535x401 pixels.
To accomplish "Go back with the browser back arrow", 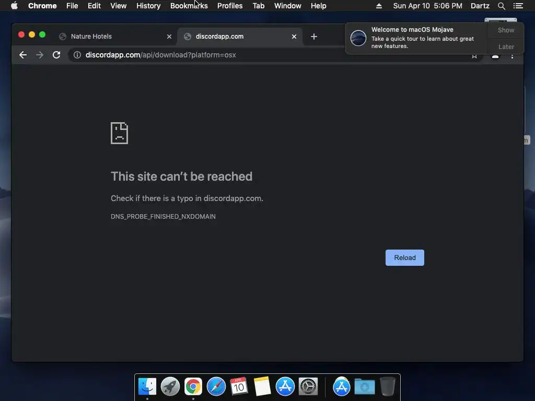I will pyautogui.click(x=23, y=55).
